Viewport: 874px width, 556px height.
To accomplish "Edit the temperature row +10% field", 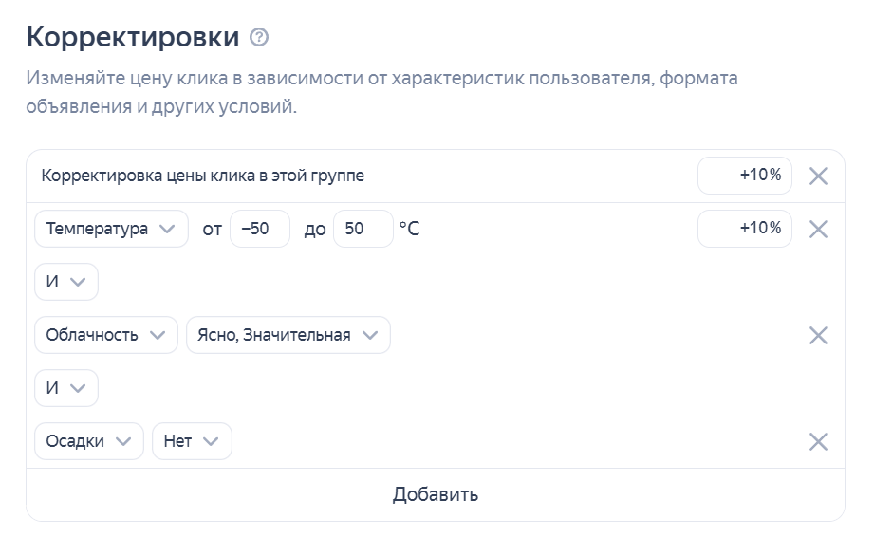I will tap(745, 229).
